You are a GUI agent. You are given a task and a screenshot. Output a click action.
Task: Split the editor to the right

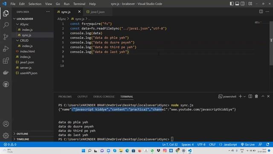click(x=261, y=12)
